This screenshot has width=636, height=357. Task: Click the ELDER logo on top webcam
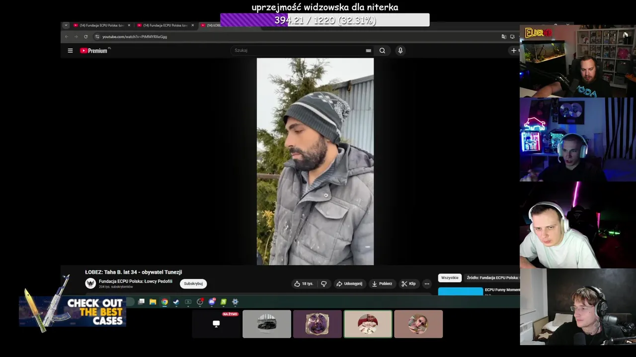pos(538,33)
